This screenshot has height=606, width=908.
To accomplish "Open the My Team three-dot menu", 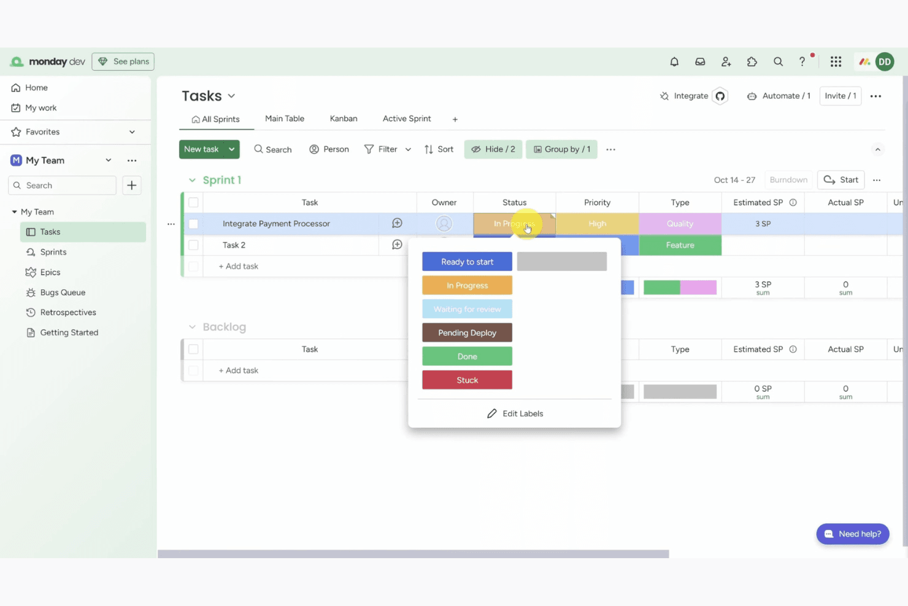I will click(132, 160).
